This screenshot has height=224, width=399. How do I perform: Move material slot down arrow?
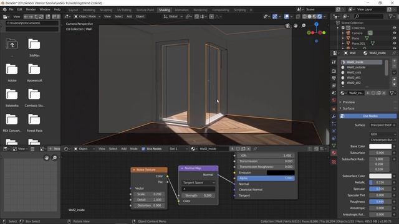(394, 85)
